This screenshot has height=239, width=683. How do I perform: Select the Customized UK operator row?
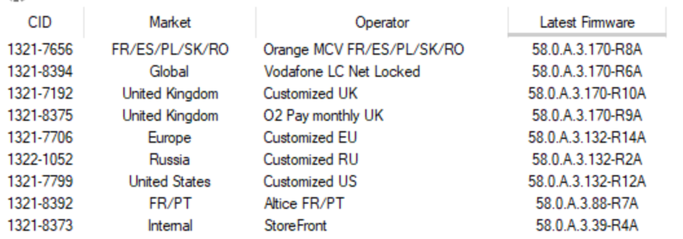point(310,94)
